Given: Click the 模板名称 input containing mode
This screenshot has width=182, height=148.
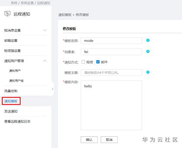Looking at the screenshot, I should pos(111,41).
